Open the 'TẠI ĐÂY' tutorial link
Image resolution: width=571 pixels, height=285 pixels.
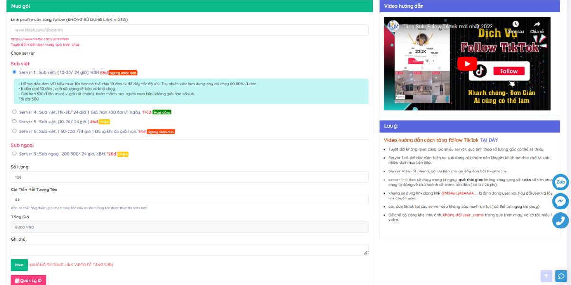[x=489, y=140]
